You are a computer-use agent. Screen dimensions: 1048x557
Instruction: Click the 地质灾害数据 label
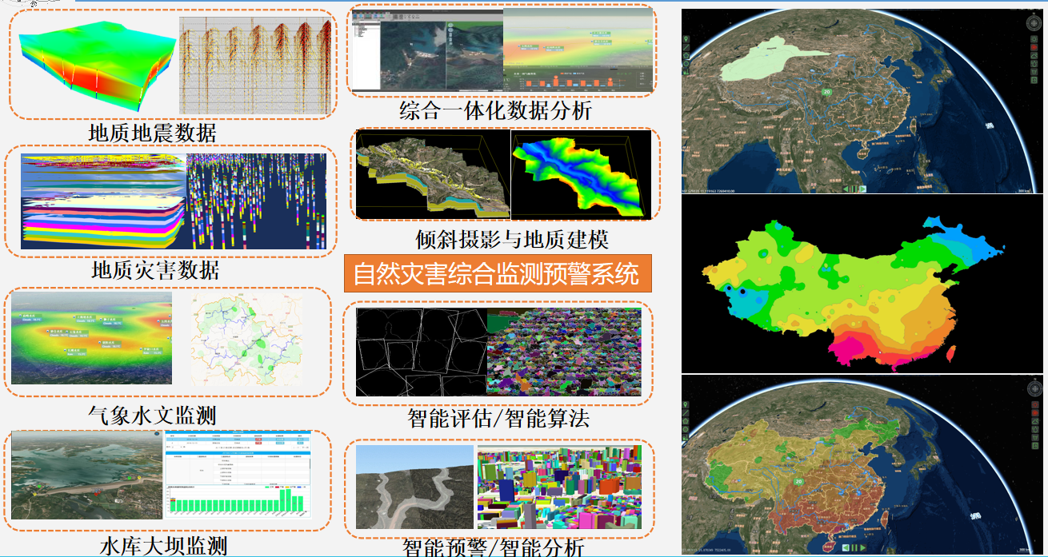click(155, 269)
